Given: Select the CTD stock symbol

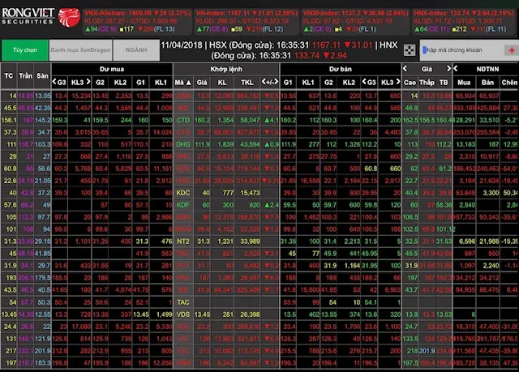Looking at the screenshot, I should point(182,119).
